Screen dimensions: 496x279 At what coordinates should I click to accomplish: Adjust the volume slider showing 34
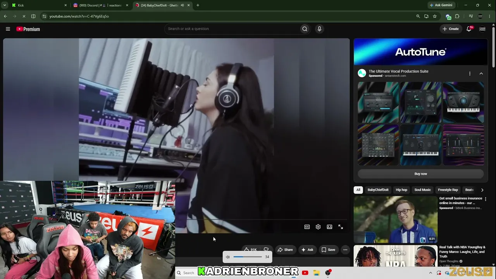tap(248, 257)
